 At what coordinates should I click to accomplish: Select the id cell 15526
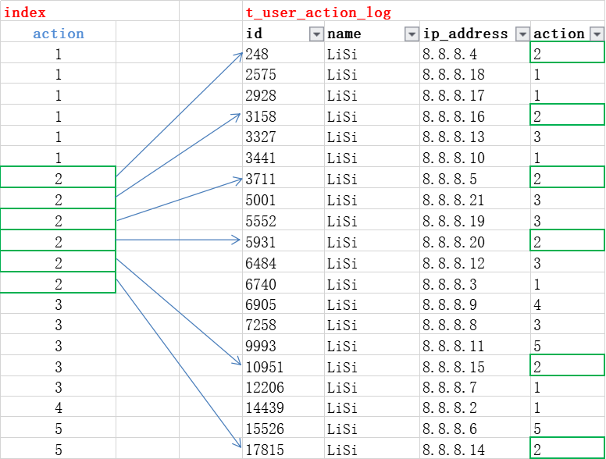tap(283, 428)
